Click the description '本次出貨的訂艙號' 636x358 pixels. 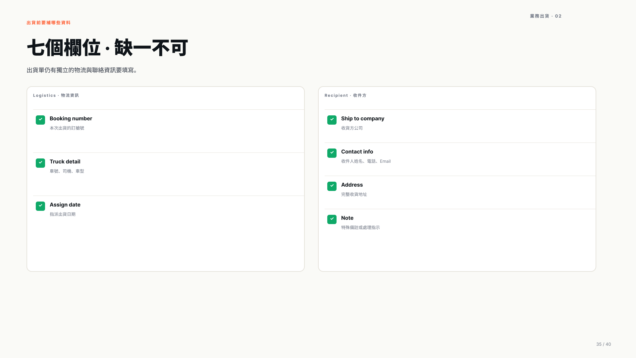(67, 128)
